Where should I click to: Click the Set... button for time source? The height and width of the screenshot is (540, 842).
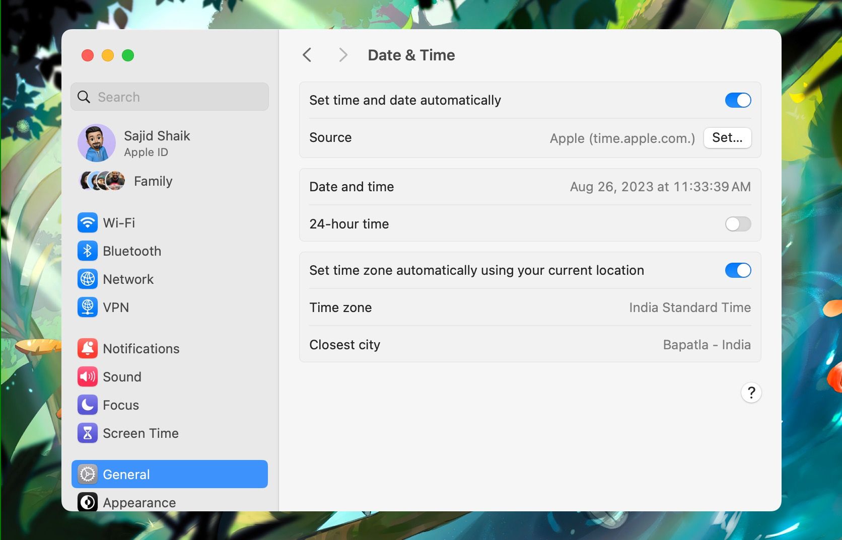tap(727, 137)
